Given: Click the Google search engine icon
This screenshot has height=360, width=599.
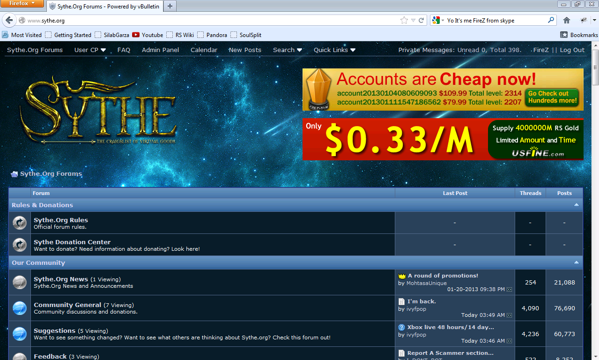Looking at the screenshot, I should click(x=436, y=20).
